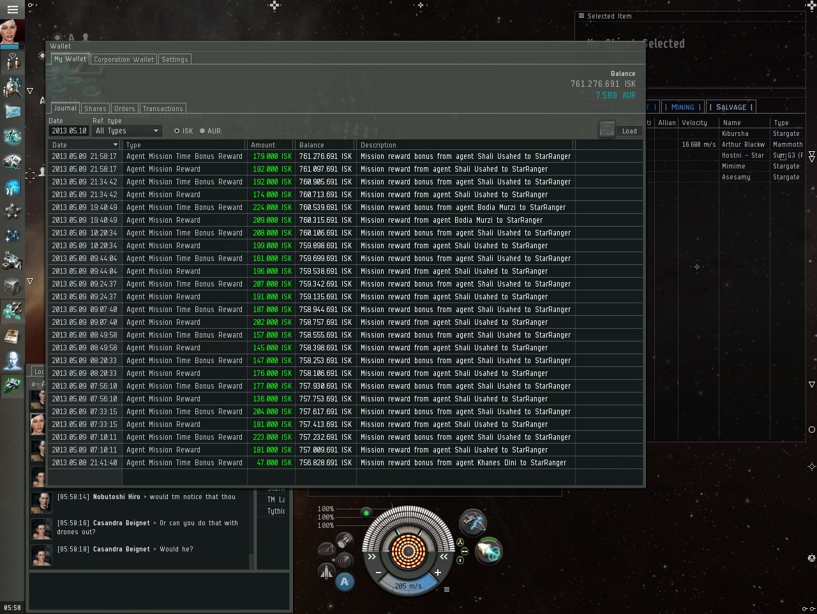Select the Shares tab

click(x=96, y=109)
